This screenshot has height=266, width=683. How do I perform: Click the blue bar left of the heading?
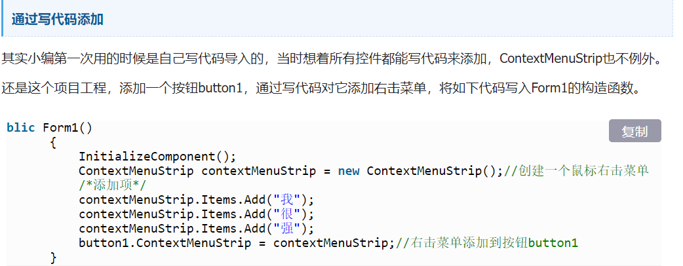coord(3,18)
